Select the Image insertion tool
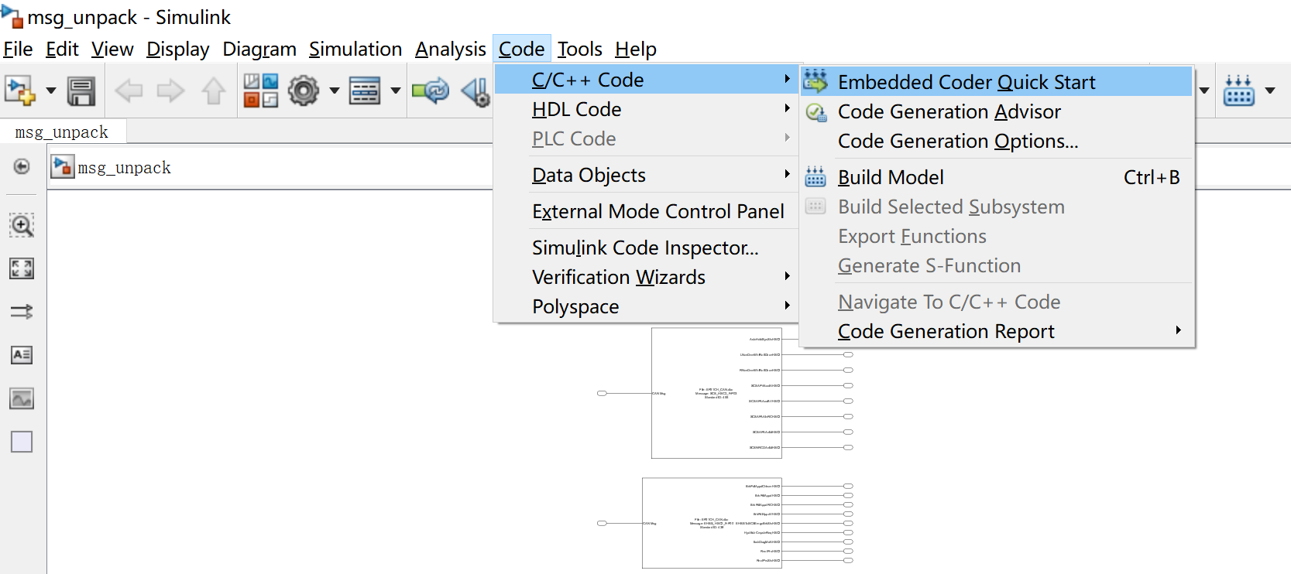This screenshot has height=574, width=1291. point(22,398)
